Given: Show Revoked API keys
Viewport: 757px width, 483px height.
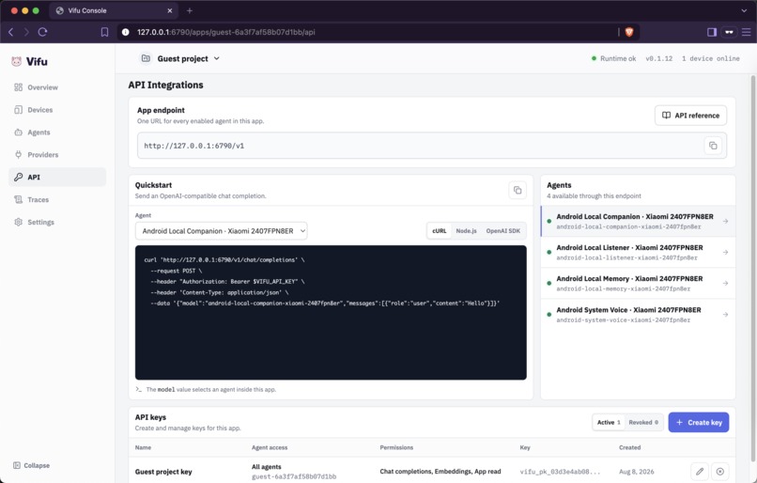Looking at the screenshot, I should pyautogui.click(x=643, y=422).
